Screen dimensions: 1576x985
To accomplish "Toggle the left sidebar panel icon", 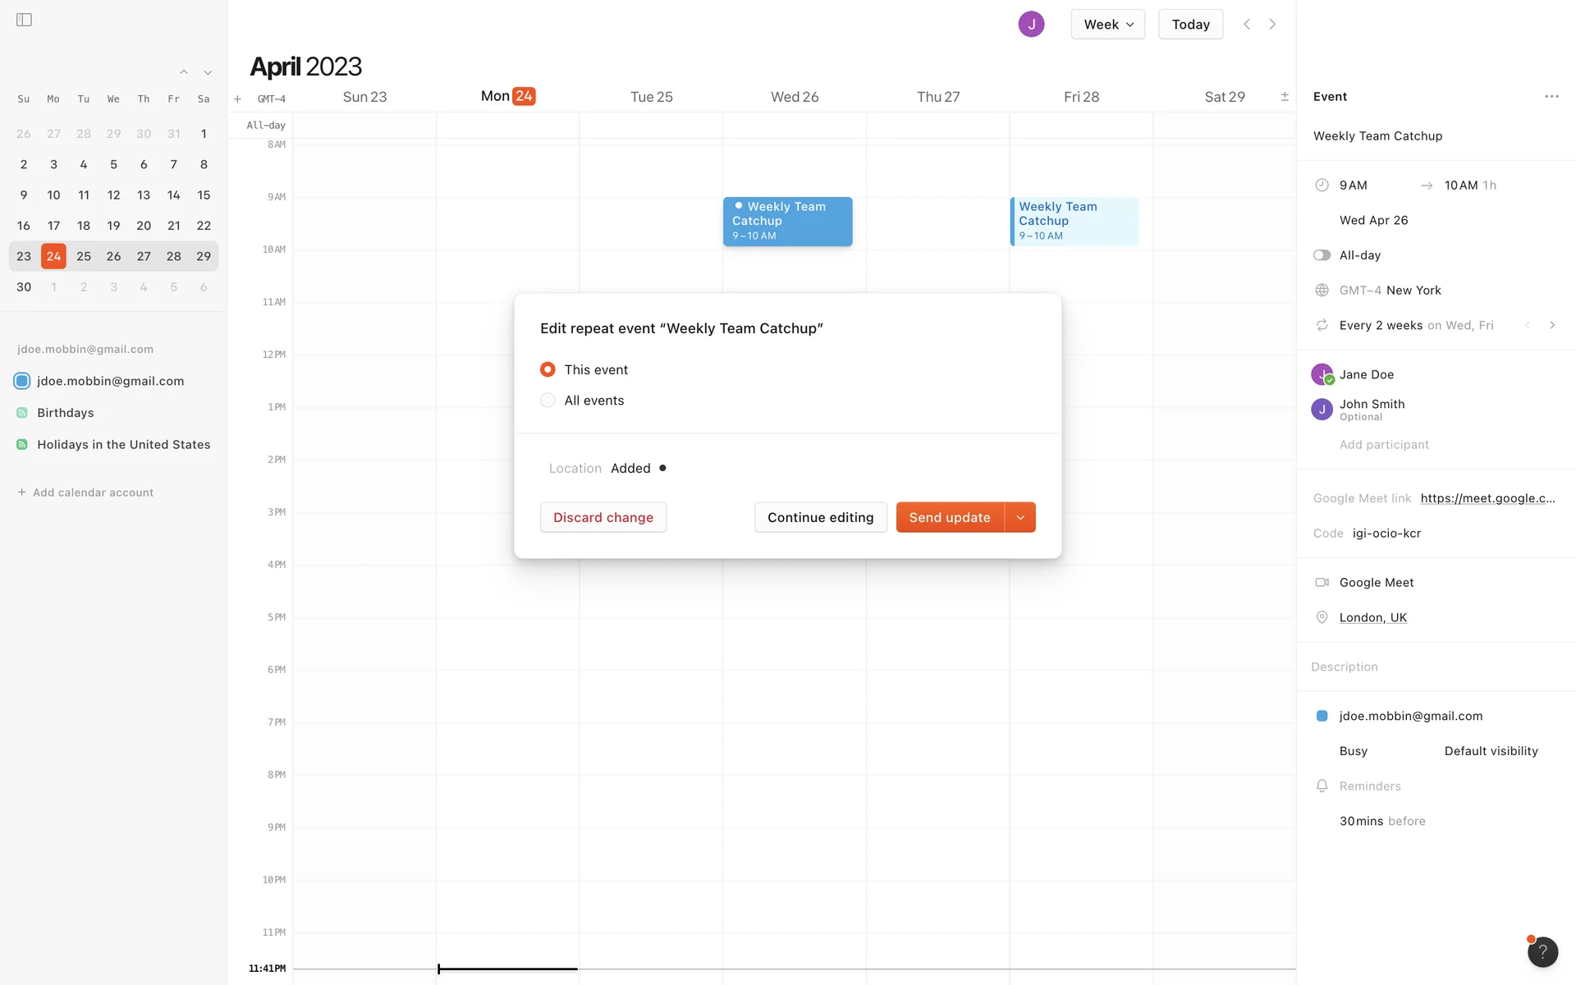I will pos(24,20).
